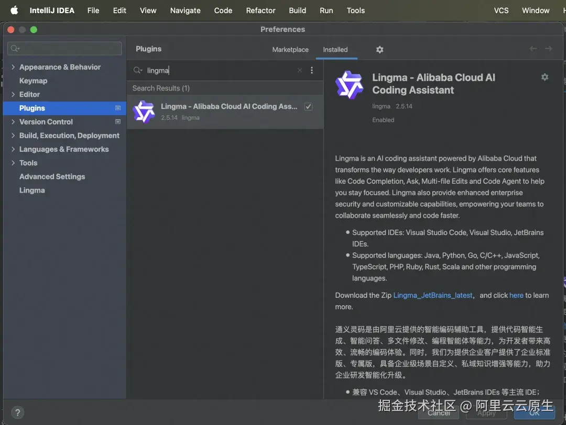Expand the Editor settings node
This screenshot has height=425, width=566.
click(13, 94)
